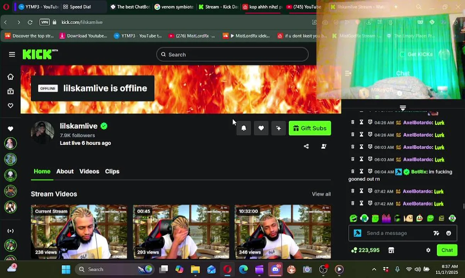Open File Explorer from taskbar
Viewport: 465px width, 278px height.
(x=195, y=269)
